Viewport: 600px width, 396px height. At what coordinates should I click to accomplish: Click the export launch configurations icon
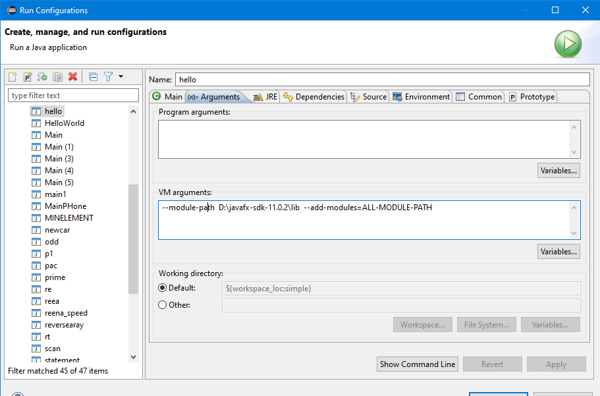pyautogui.click(x=41, y=76)
